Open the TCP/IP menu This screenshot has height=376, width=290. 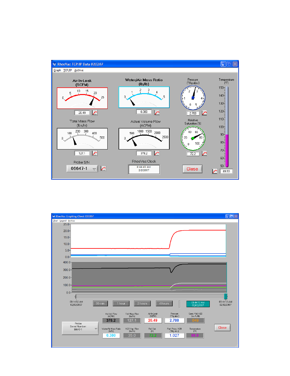click(67, 70)
